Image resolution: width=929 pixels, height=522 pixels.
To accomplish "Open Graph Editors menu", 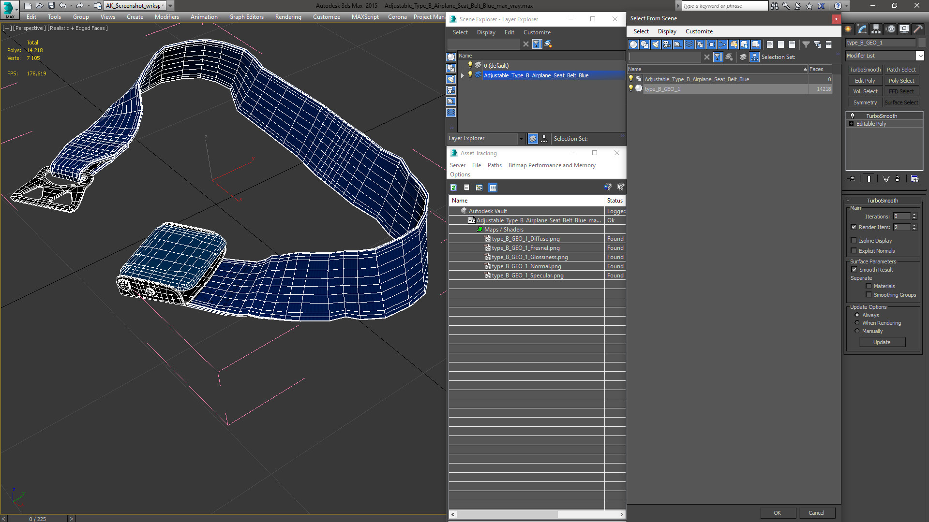I will point(246,17).
